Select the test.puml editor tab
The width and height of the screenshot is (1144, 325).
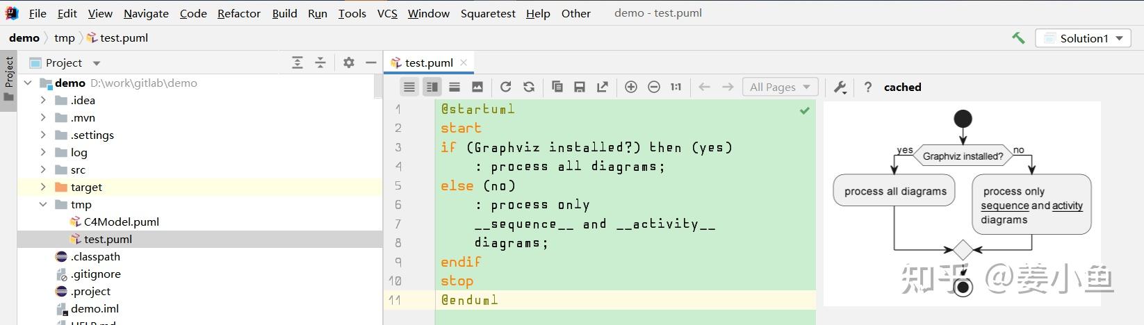(x=428, y=62)
